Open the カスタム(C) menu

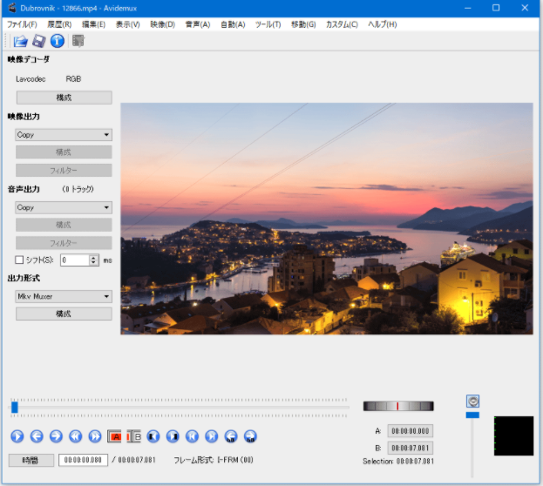(342, 24)
